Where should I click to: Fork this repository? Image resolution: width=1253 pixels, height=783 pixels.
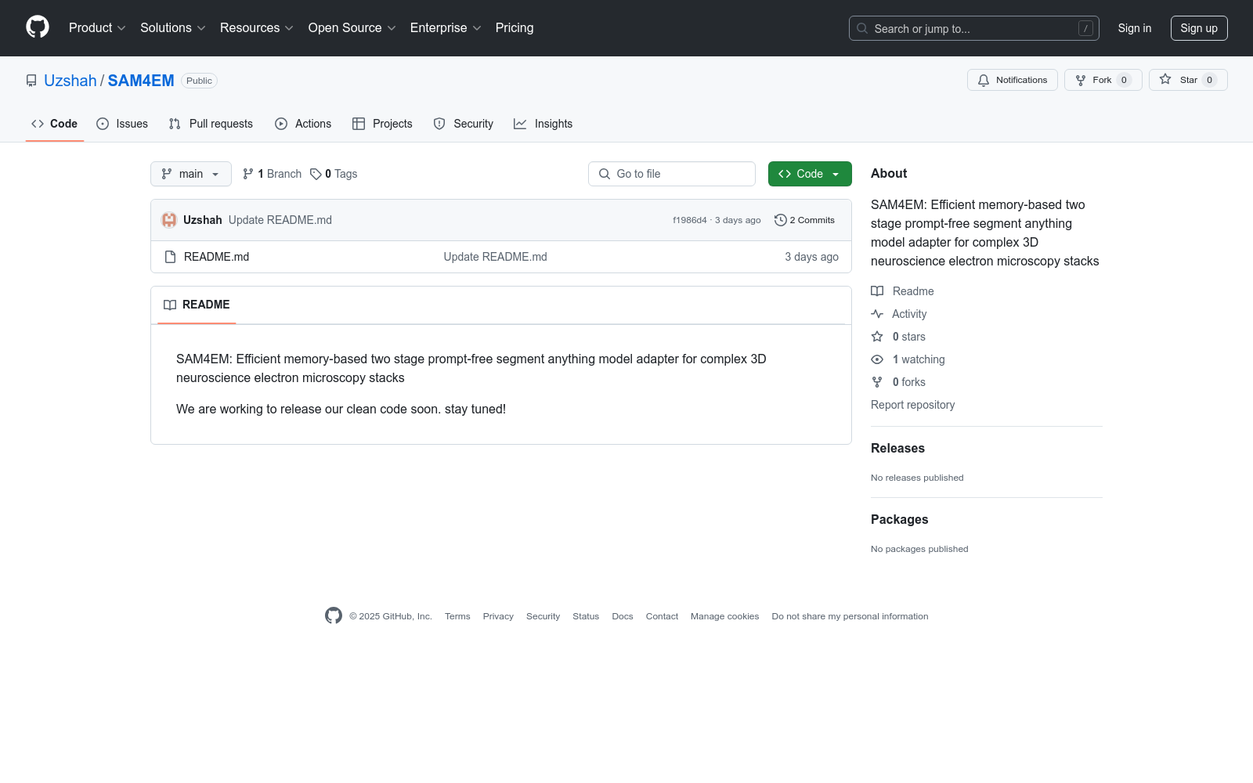pos(1103,80)
